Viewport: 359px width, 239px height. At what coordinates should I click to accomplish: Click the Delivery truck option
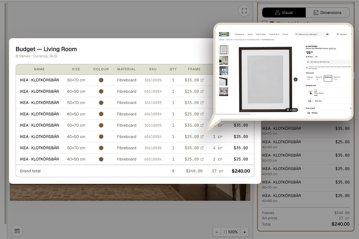pyautogui.click(x=313, y=113)
